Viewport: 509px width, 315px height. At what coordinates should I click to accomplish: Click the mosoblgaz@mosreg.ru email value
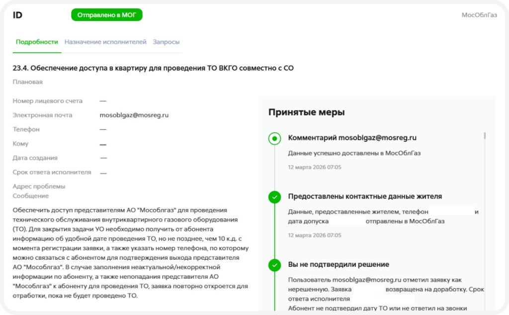click(134, 115)
